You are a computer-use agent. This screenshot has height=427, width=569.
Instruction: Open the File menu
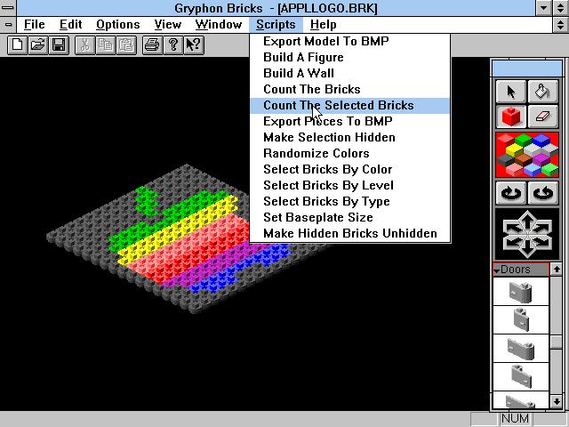click(35, 25)
